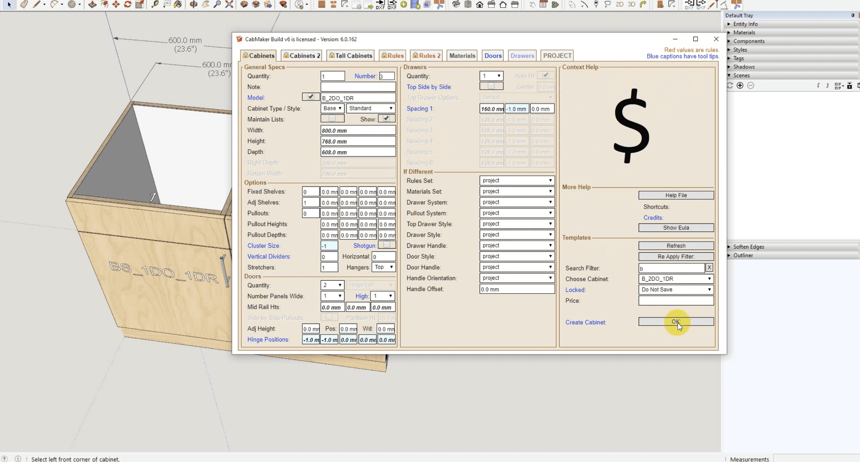Screen dimensions: 860x462
Task: Click the Zoom Extents icon
Action: (x=229, y=4)
